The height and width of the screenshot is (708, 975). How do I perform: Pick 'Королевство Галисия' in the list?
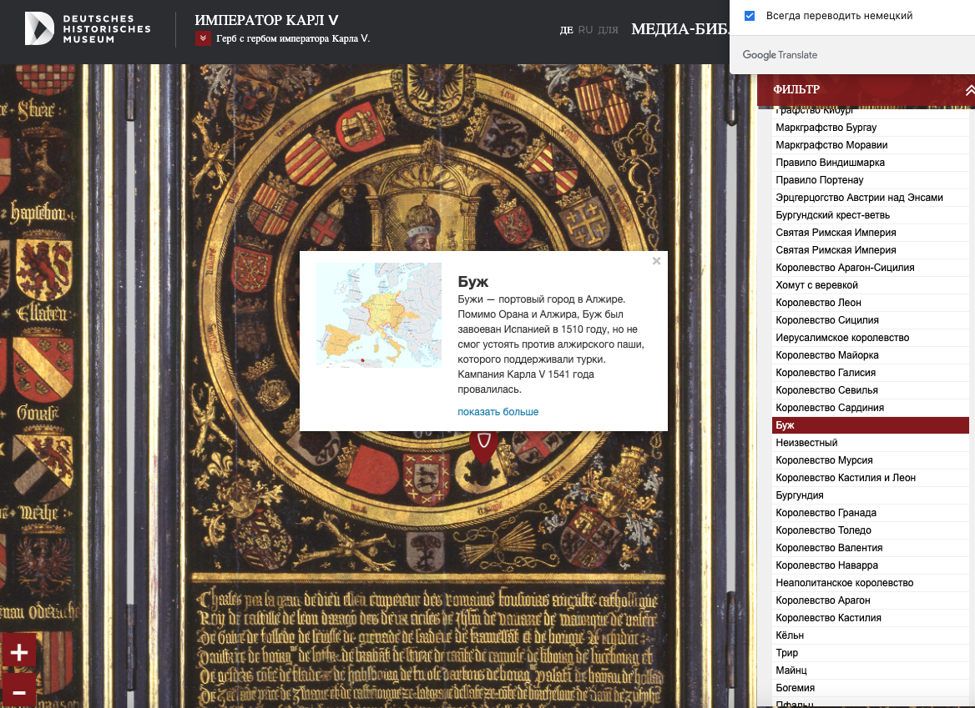coord(871,373)
